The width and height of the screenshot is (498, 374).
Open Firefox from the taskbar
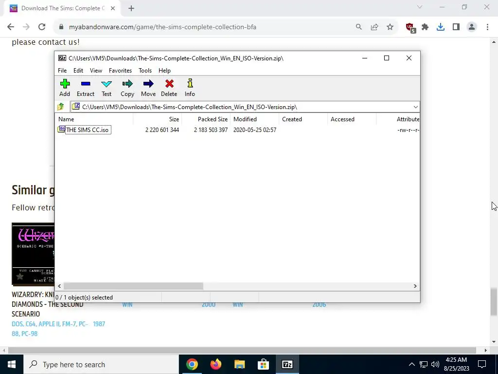216,364
